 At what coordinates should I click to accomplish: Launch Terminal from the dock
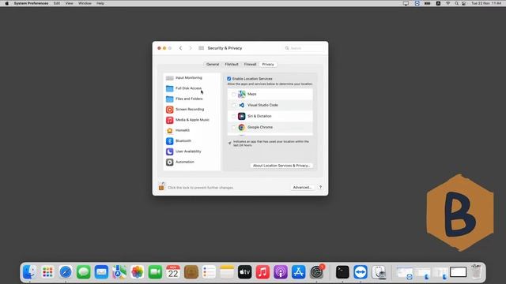pyautogui.click(x=342, y=272)
